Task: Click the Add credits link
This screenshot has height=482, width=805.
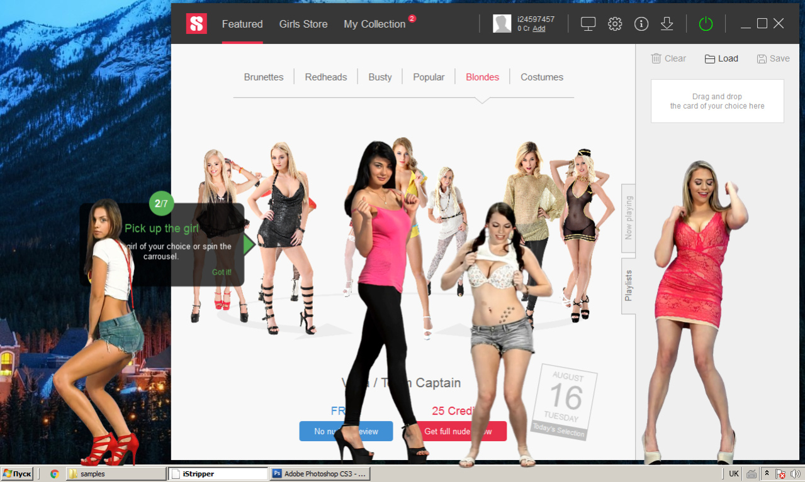Action: pos(539,29)
